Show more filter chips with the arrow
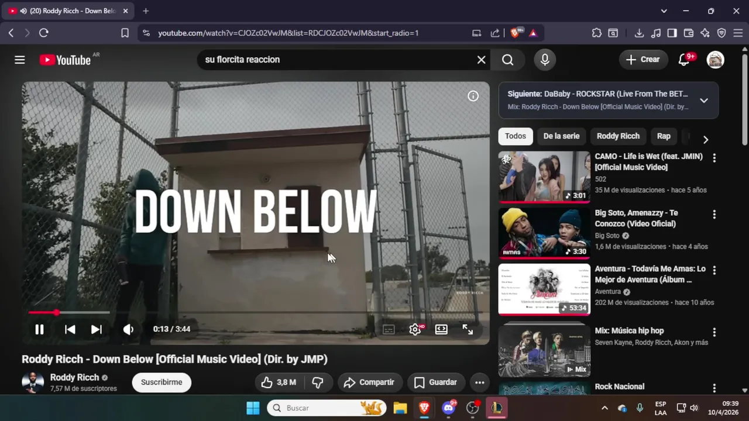 pyautogui.click(x=705, y=139)
